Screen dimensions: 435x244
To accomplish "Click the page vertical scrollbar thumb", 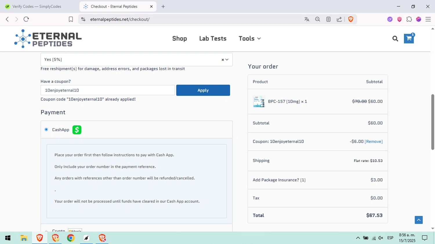I will [x=433, y=122].
